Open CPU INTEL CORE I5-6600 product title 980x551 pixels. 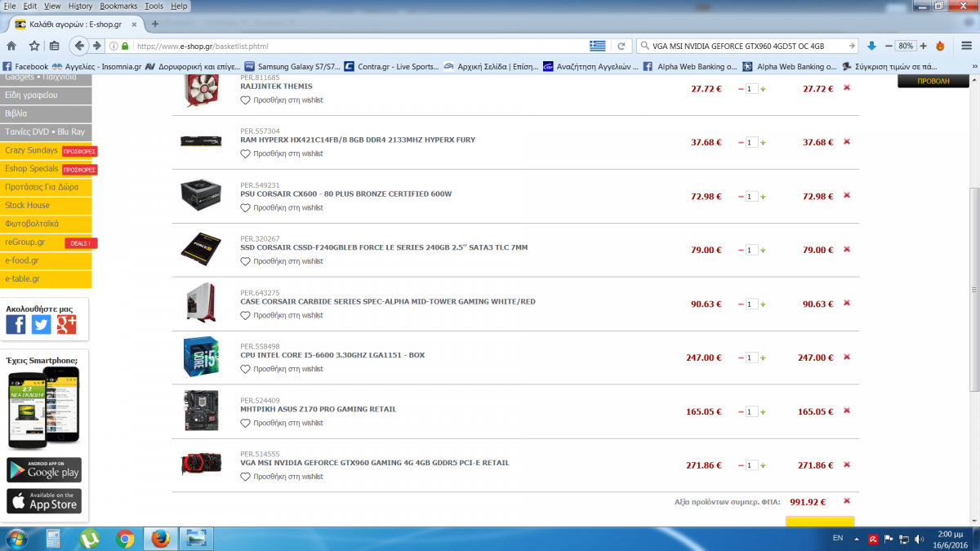point(332,355)
